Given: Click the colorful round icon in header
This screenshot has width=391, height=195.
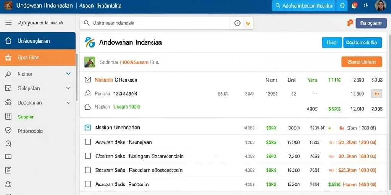Looking at the screenshot, I should pyautogui.click(x=355, y=5).
